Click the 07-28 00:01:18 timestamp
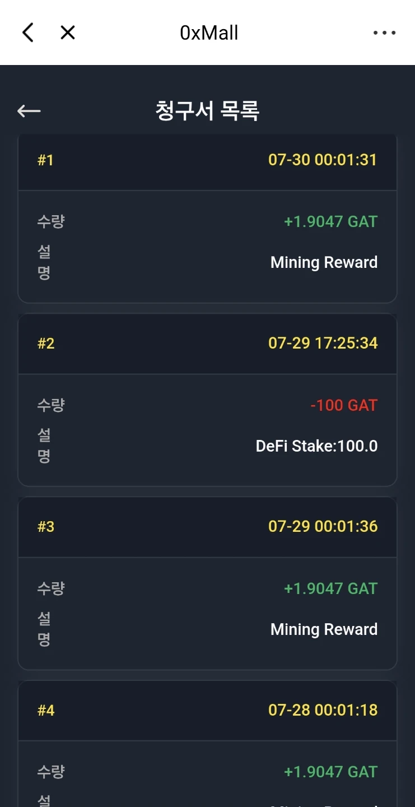The image size is (415, 807). [x=323, y=710]
